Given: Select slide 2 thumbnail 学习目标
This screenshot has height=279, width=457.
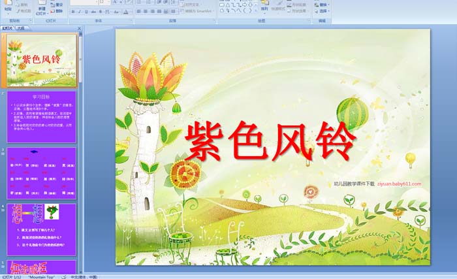Looking at the screenshot, I should (42, 117).
